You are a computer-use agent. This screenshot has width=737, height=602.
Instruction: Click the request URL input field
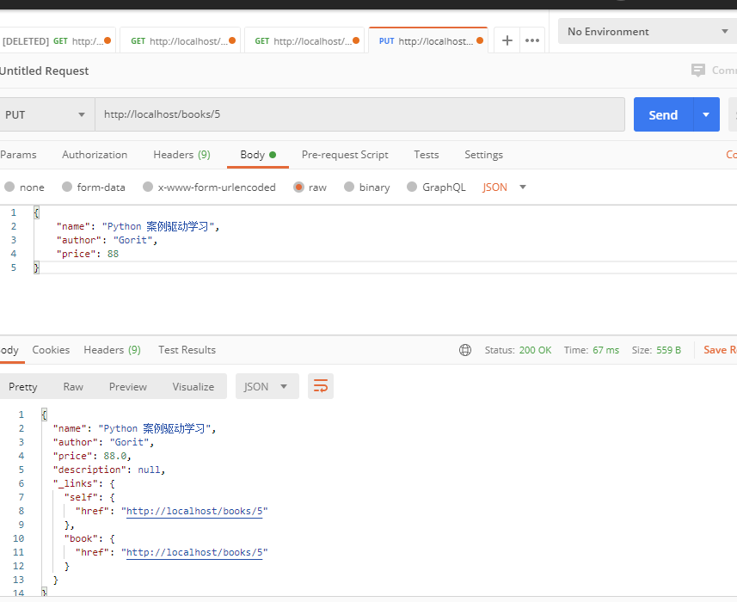click(x=361, y=114)
